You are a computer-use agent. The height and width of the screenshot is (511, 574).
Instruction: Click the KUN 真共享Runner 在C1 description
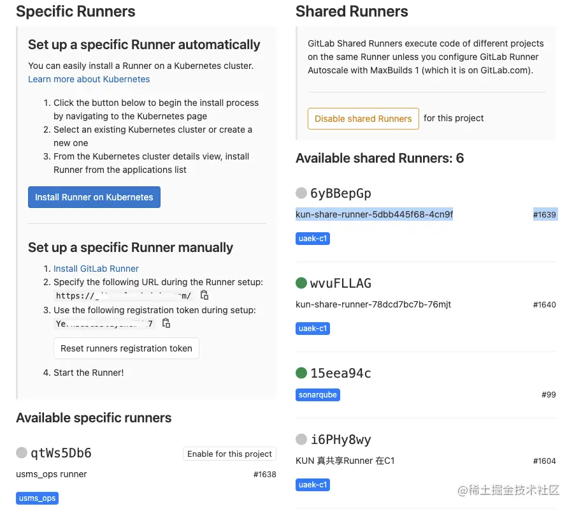pos(345,461)
